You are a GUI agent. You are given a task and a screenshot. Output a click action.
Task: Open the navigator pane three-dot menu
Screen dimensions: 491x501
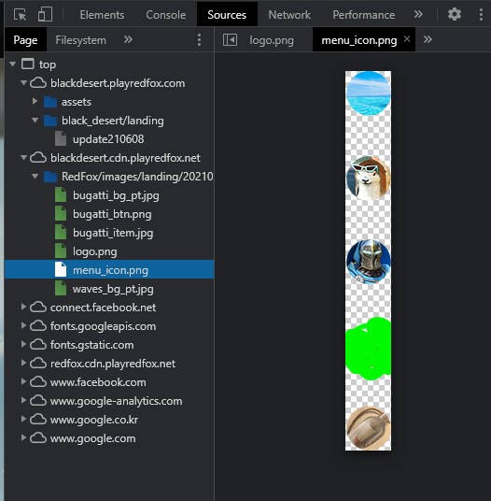click(x=199, y=40)
